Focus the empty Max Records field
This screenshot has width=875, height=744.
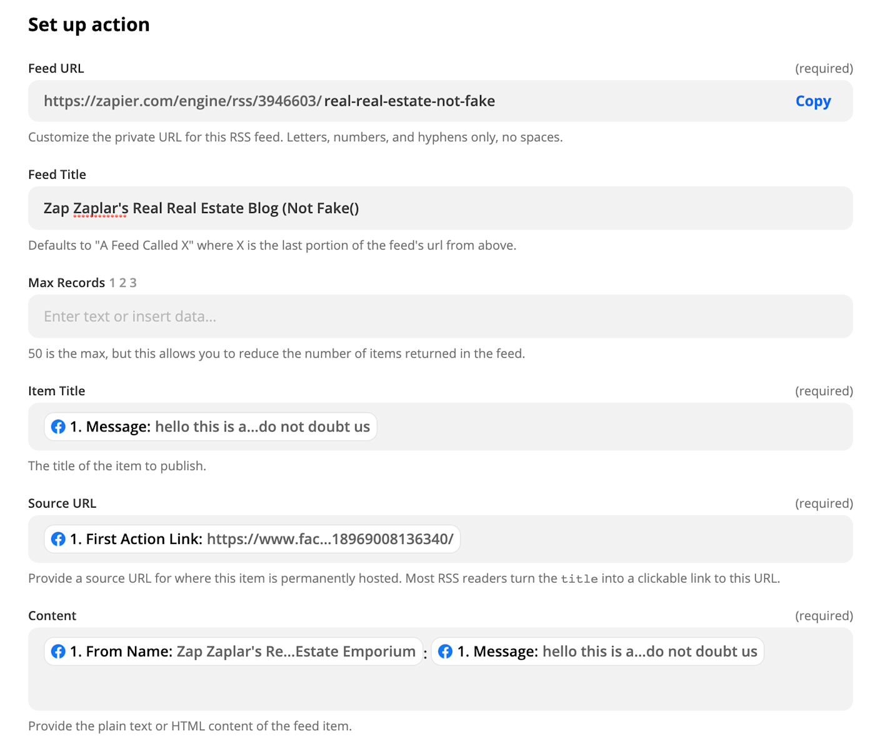point(440,316)
